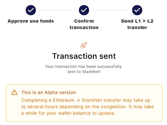Click the Transaction sent heading
Viewport: 167px width, 125px height.
[84, 56]
